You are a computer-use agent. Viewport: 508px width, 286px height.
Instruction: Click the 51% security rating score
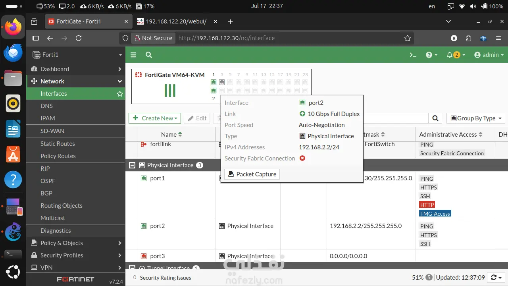point(418,278)
